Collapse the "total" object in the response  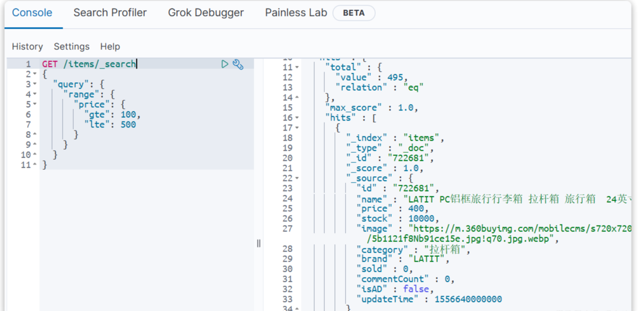[297, 67]
